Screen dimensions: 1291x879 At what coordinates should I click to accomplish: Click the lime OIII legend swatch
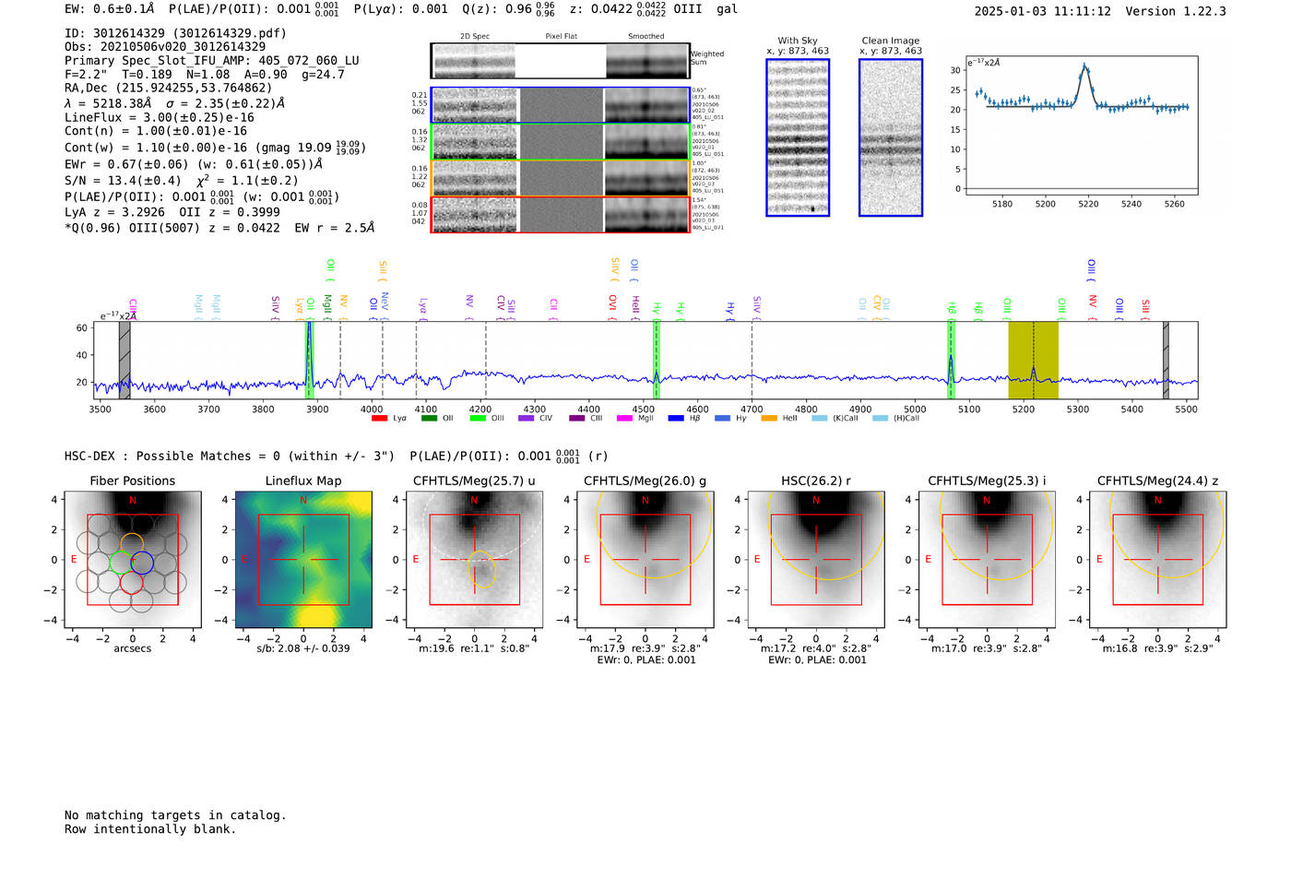477,418
